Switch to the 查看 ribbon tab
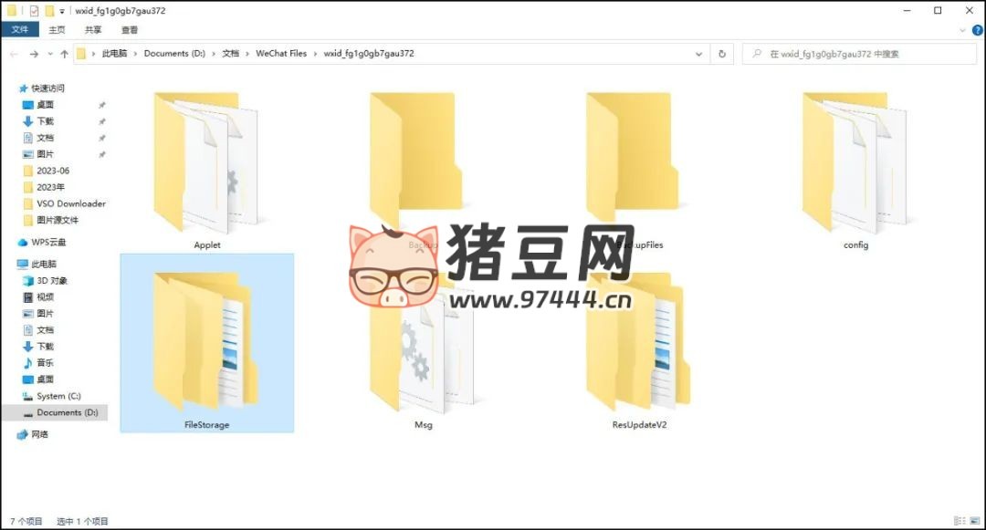The image size is (986, 530). pyautogui.click(x=130, y=30)
